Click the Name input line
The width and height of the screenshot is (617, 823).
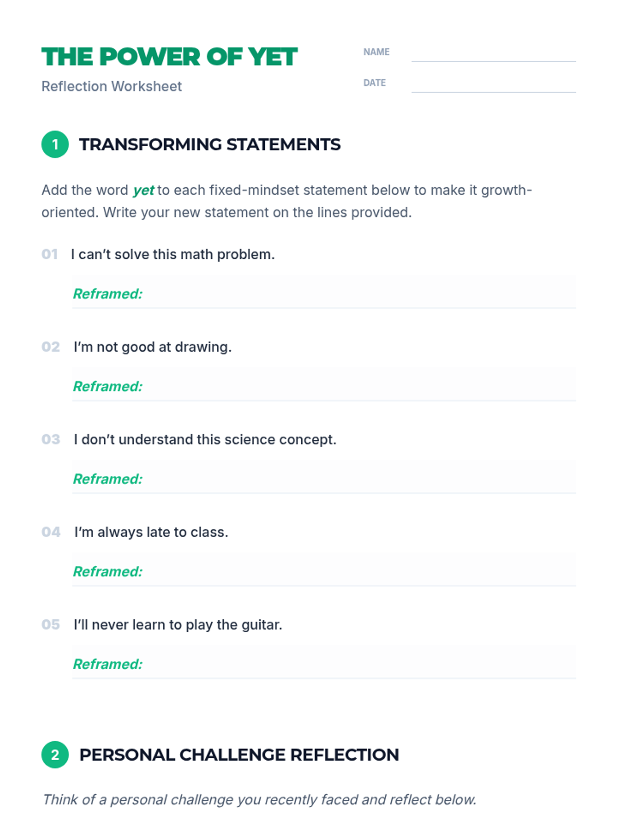[x=493, y=53]
